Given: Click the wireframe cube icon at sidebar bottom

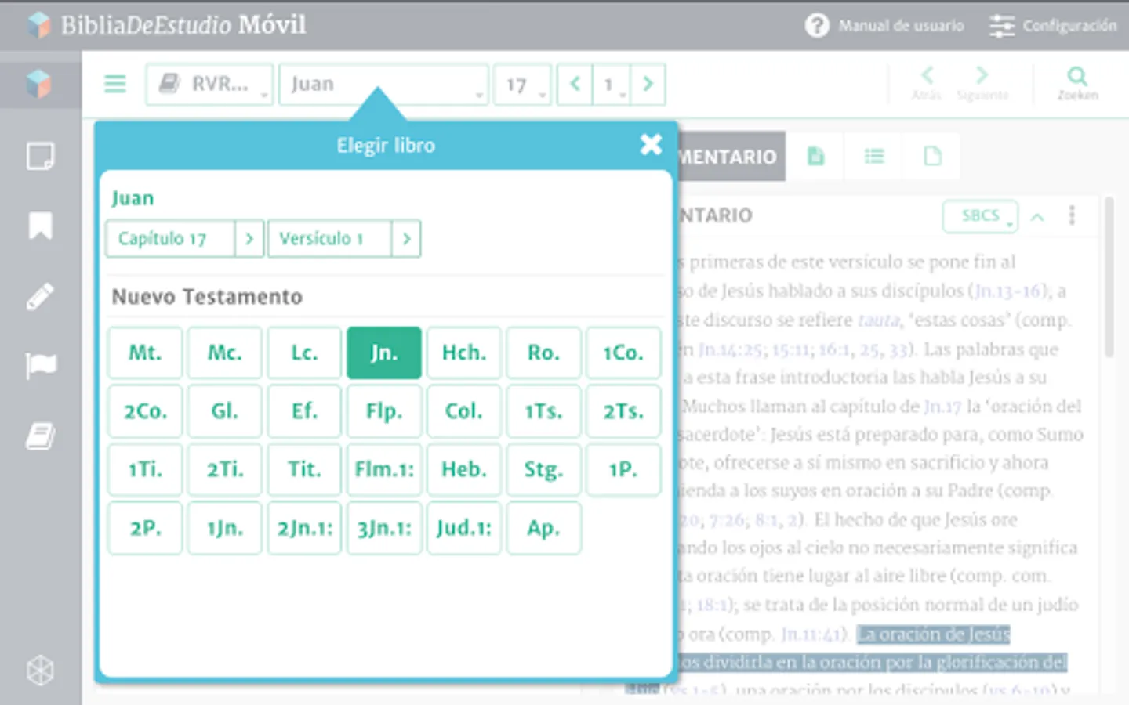Looking at the screenshot, I should point(40,671).
